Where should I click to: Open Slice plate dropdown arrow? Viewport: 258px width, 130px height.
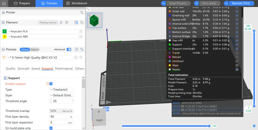(196, 3)
